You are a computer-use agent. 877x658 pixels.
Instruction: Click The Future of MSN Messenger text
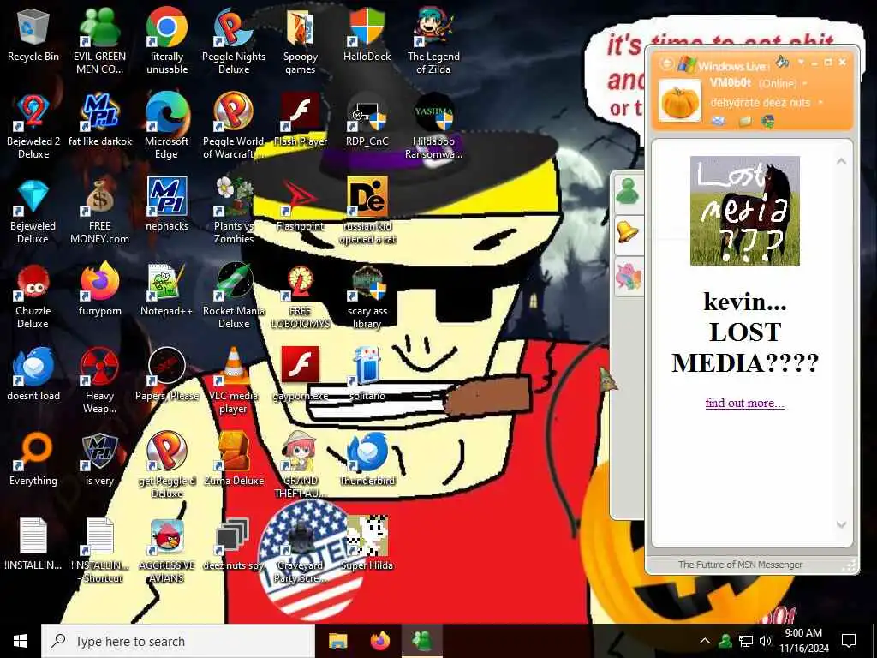pos(741,565)
